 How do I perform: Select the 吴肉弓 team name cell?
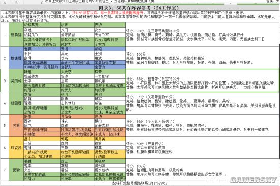tap(16, 81)
